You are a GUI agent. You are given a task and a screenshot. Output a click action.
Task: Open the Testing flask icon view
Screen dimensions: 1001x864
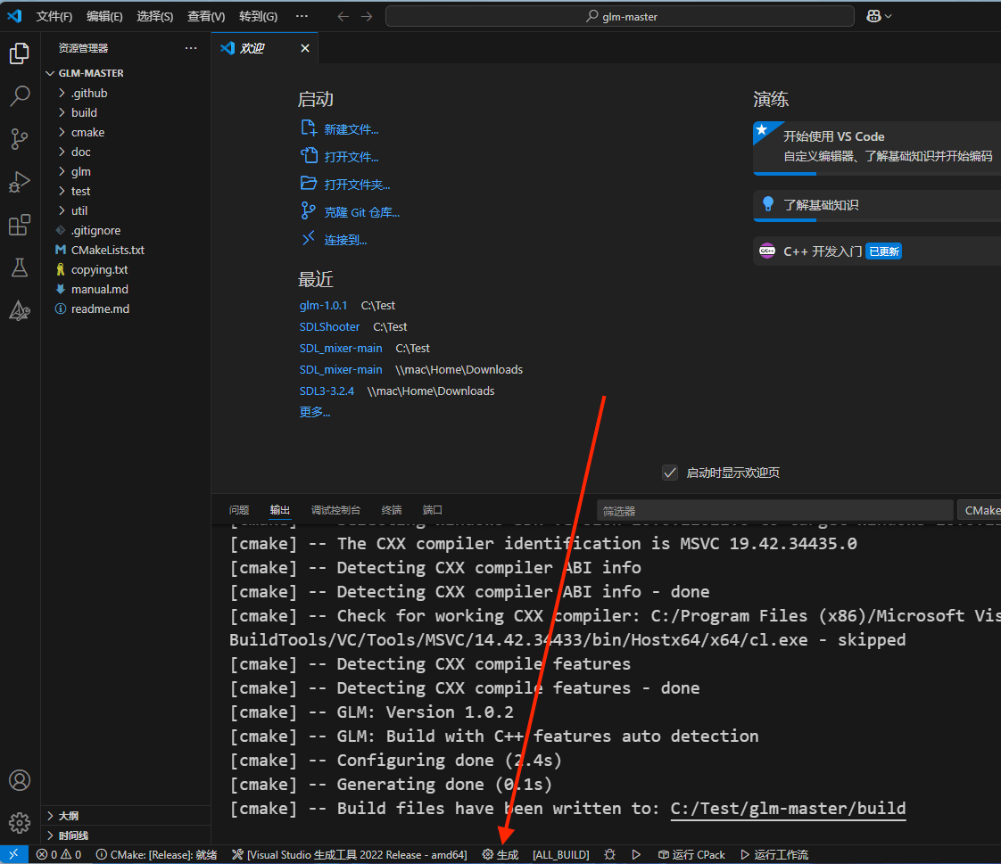[20, 267]
